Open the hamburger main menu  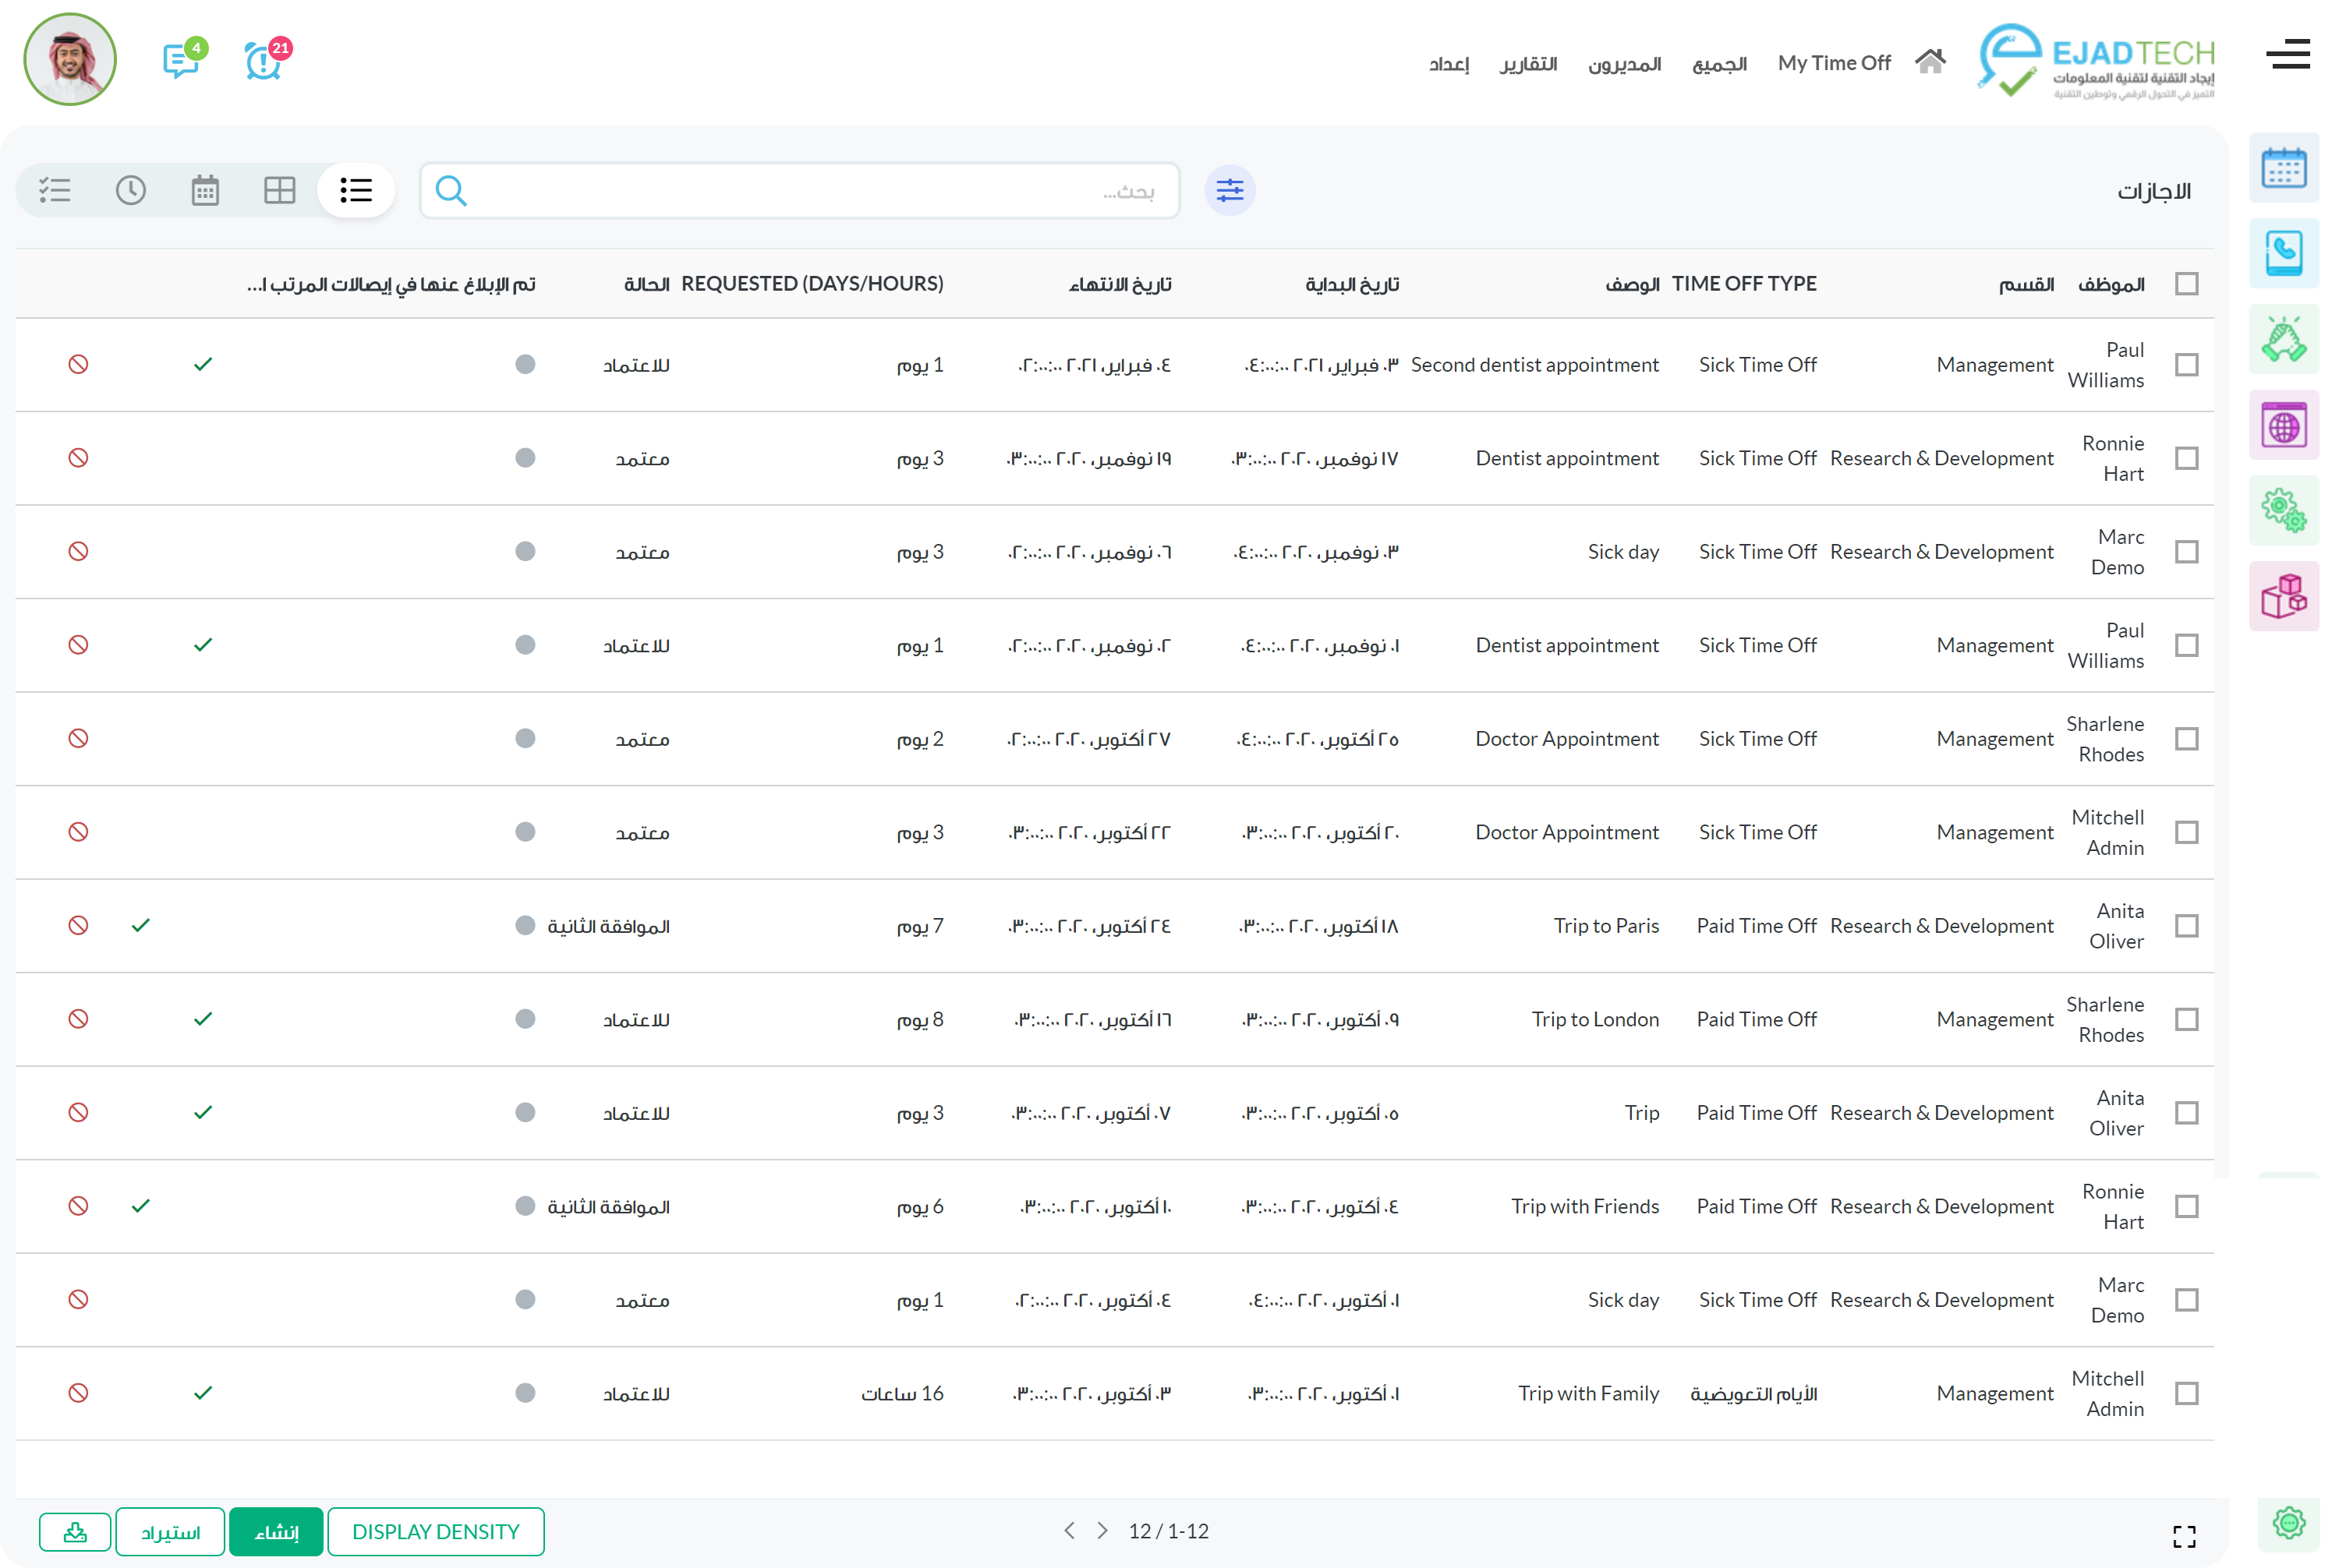coord(2288,55)
